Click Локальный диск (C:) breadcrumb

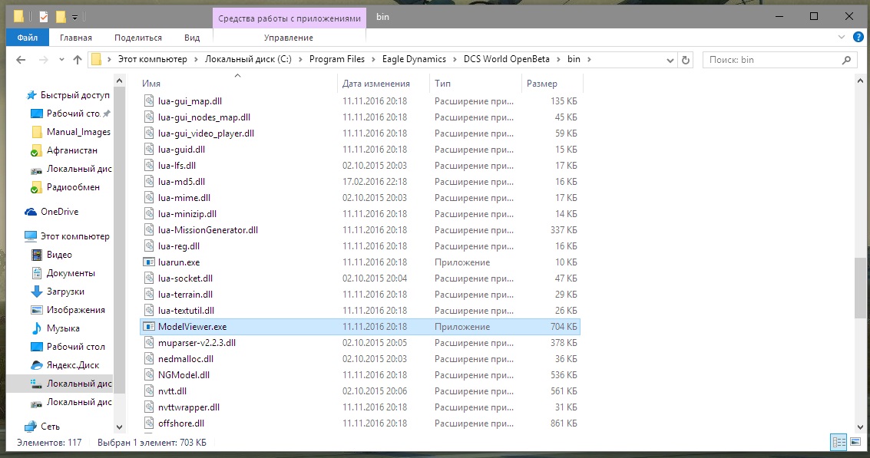(248, 59)
